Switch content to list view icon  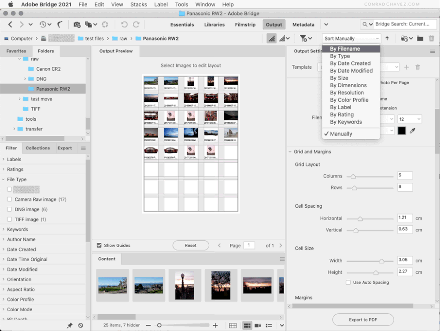269,325
